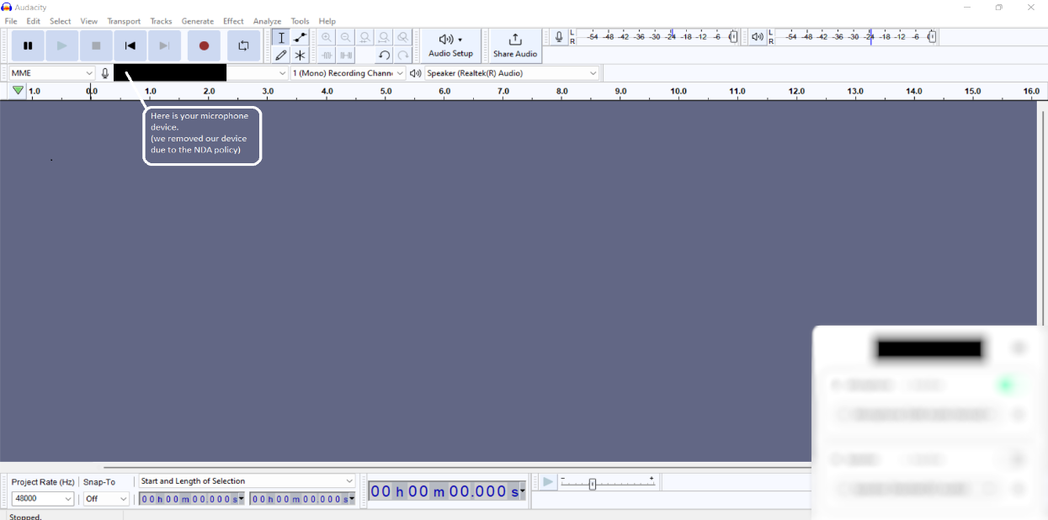Open the Select menu
The height and width of the screenshot is (520, 1048).
[x=61, y=21]
